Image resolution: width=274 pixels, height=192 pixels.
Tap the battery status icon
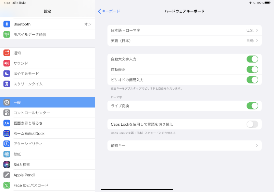pos(267,3)
